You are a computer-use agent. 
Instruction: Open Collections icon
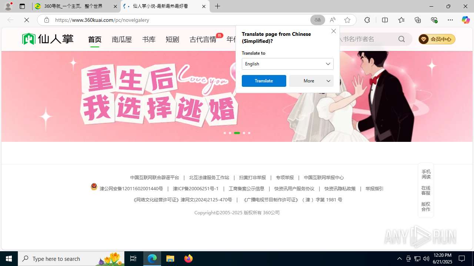click(418, 20)
